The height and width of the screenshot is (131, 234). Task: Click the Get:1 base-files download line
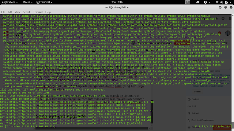[x=77, y=102]
